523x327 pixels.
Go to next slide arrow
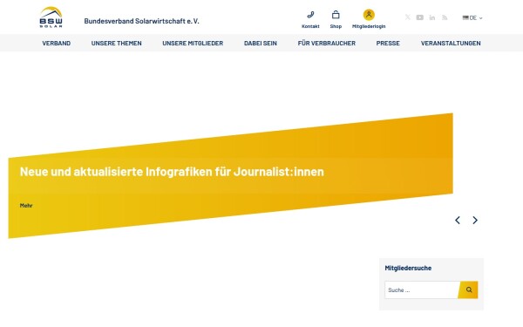[475, 221]
